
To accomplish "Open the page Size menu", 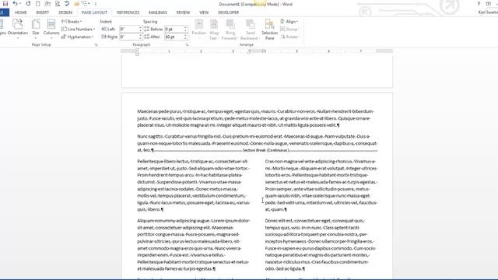I will coord(36,29).
